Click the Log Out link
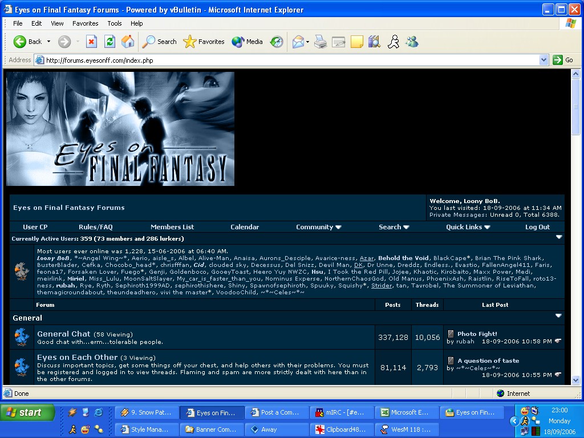The width and height of the screenshot is (584, 438). (x=537, y=227)
